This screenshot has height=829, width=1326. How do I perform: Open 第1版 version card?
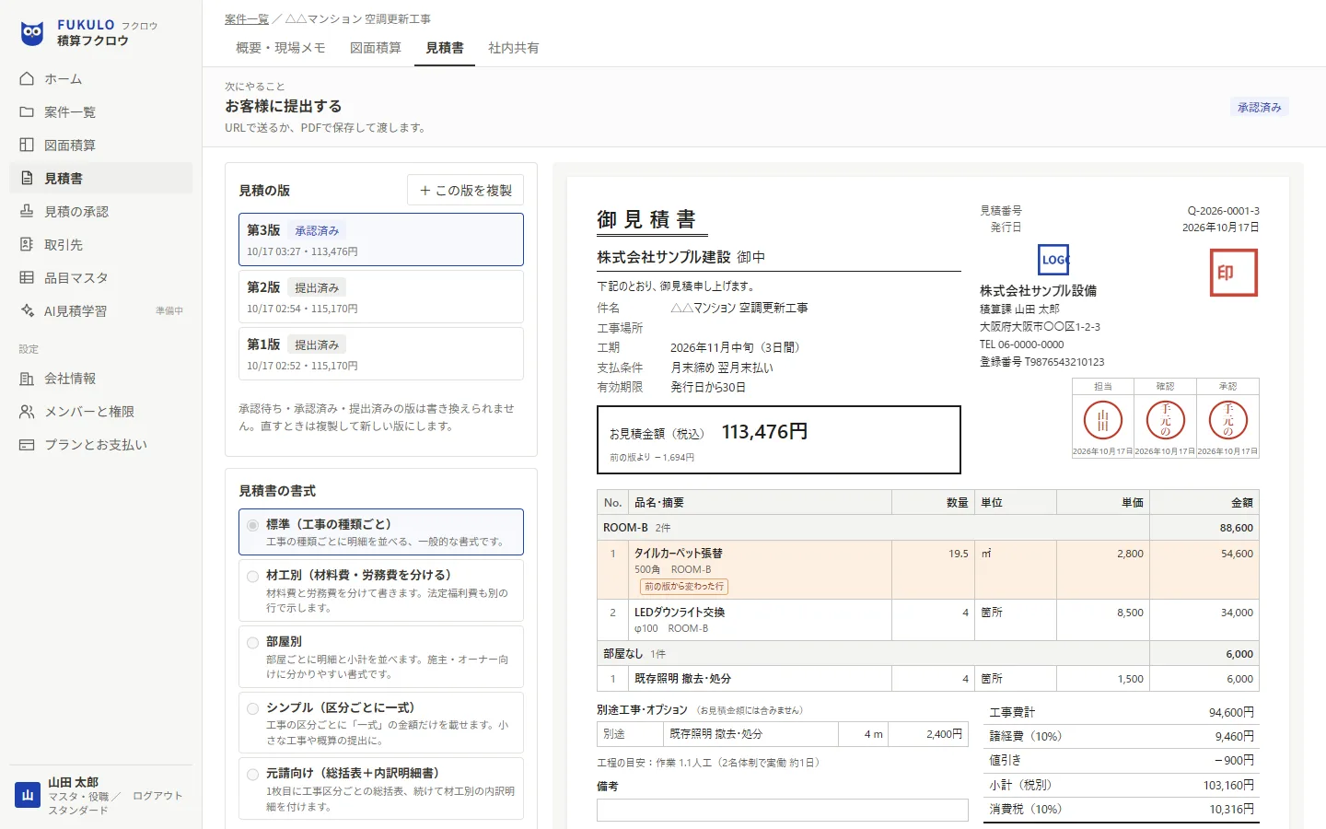(381, 354)
